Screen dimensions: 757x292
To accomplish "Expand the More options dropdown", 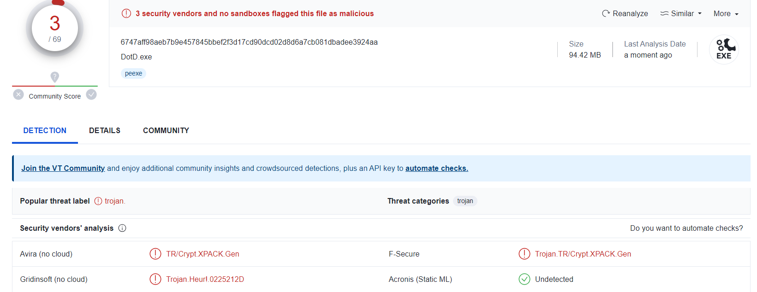I will pyautogui.click(x=726, y=14).
